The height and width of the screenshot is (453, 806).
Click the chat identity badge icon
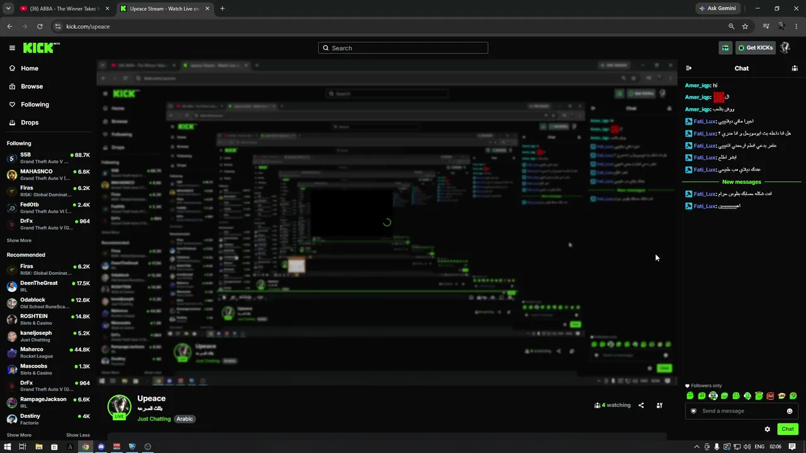[693, 411]
